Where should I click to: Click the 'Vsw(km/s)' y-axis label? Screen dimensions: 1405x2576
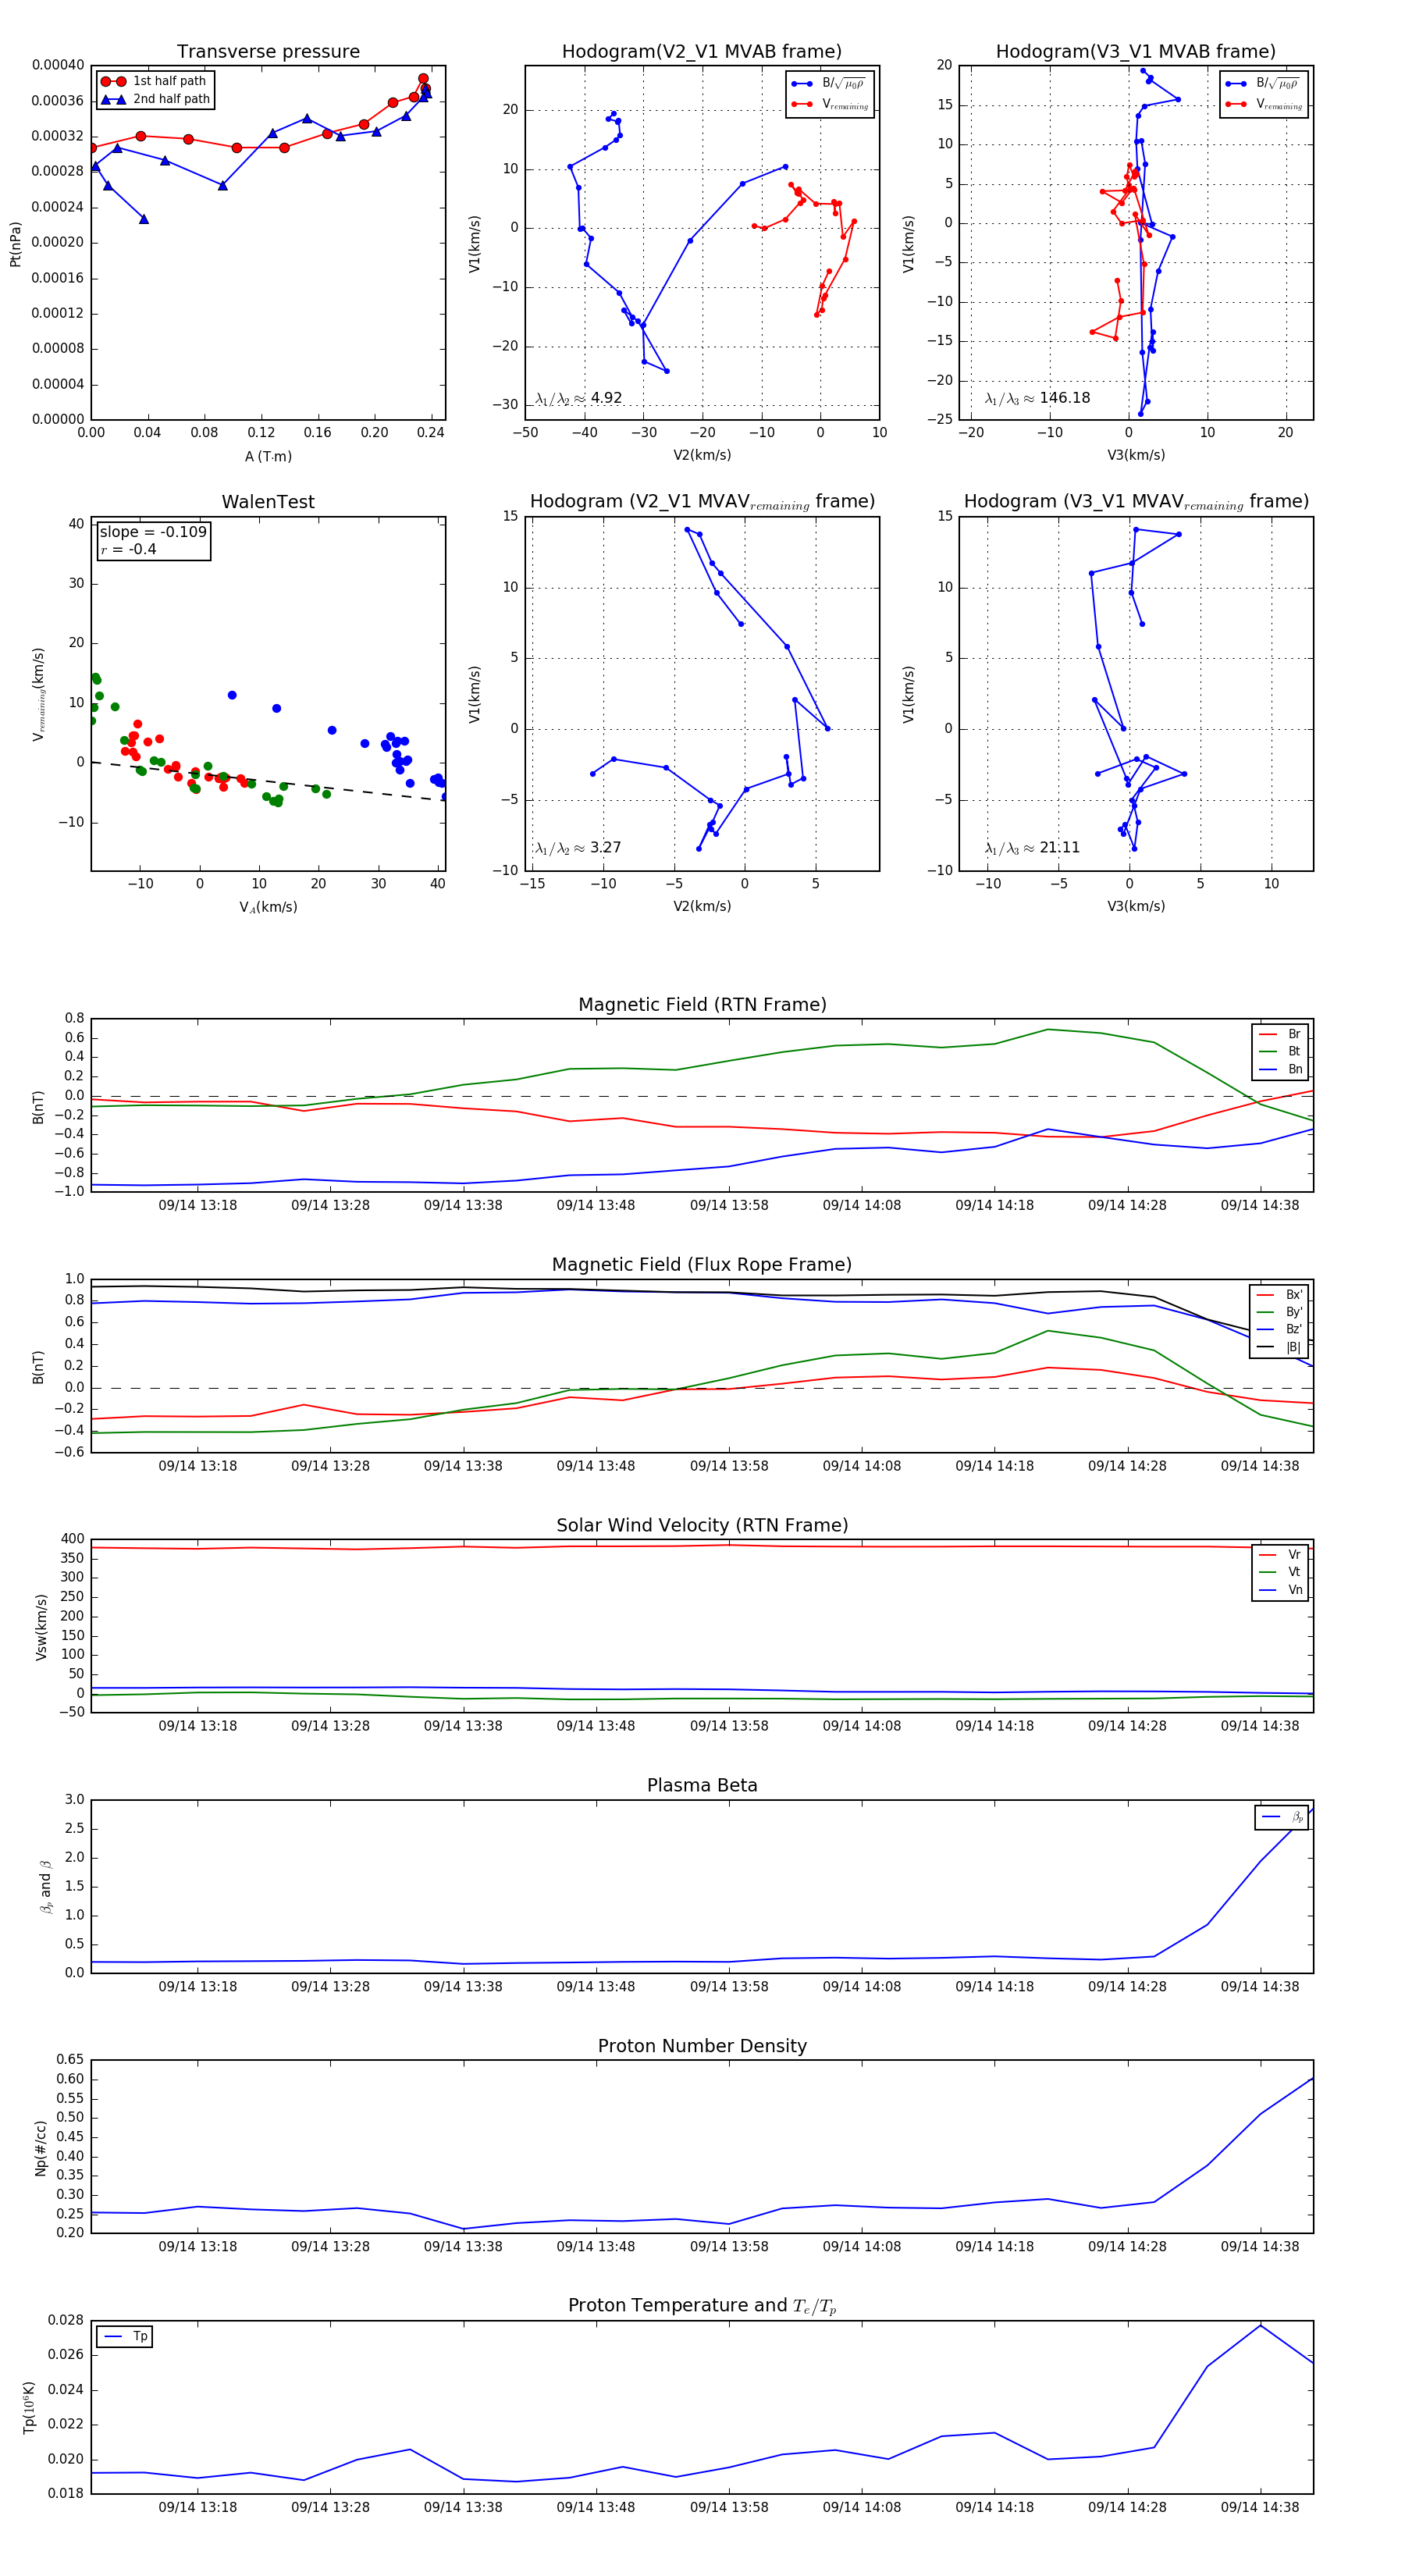[x=41, y=1627]
